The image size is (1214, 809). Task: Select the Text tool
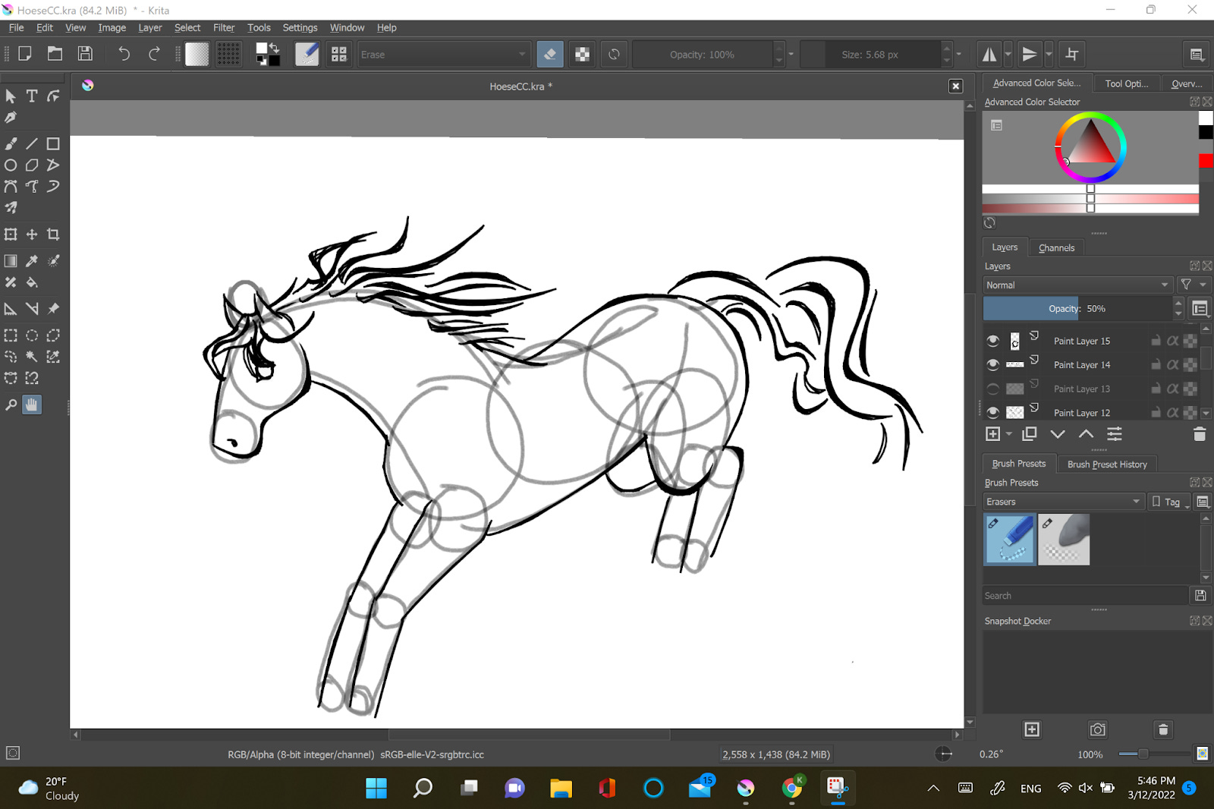(32, 96)
